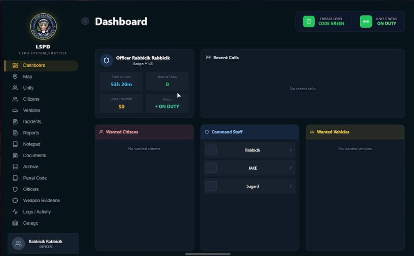Click the Dashboard grid icon in the sidebar
Screen dimensions: 414x256
pos(15,65)
